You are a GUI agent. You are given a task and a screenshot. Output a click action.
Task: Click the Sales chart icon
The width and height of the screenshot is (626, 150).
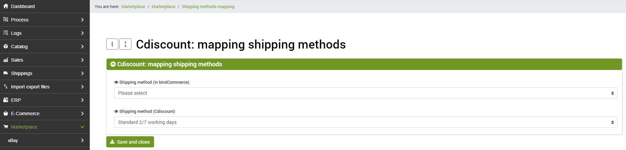(x=5, y=60)
